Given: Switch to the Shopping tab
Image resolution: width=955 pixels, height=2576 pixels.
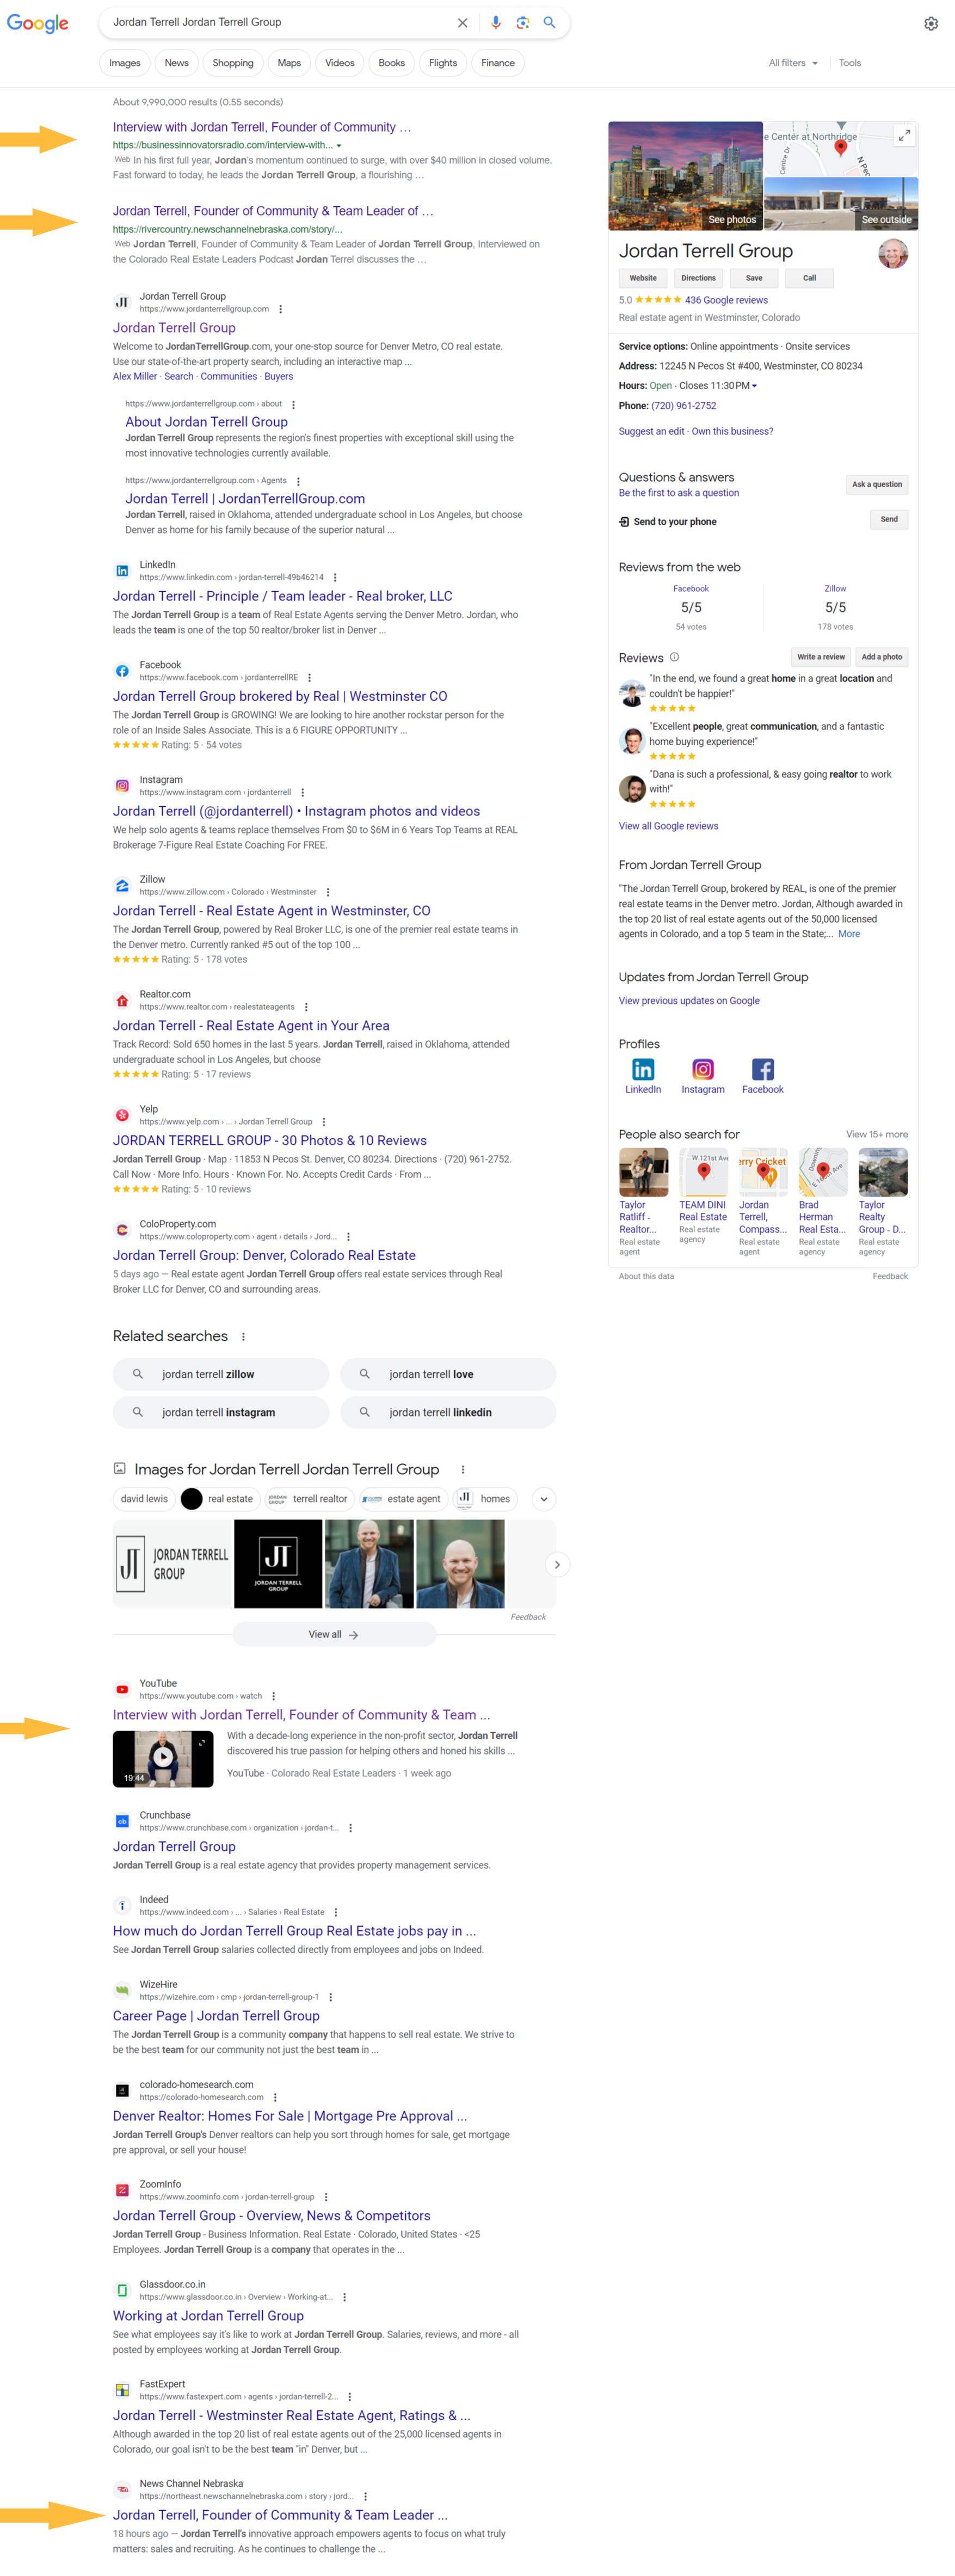Looking at the screenshot, I should [233, 63].
